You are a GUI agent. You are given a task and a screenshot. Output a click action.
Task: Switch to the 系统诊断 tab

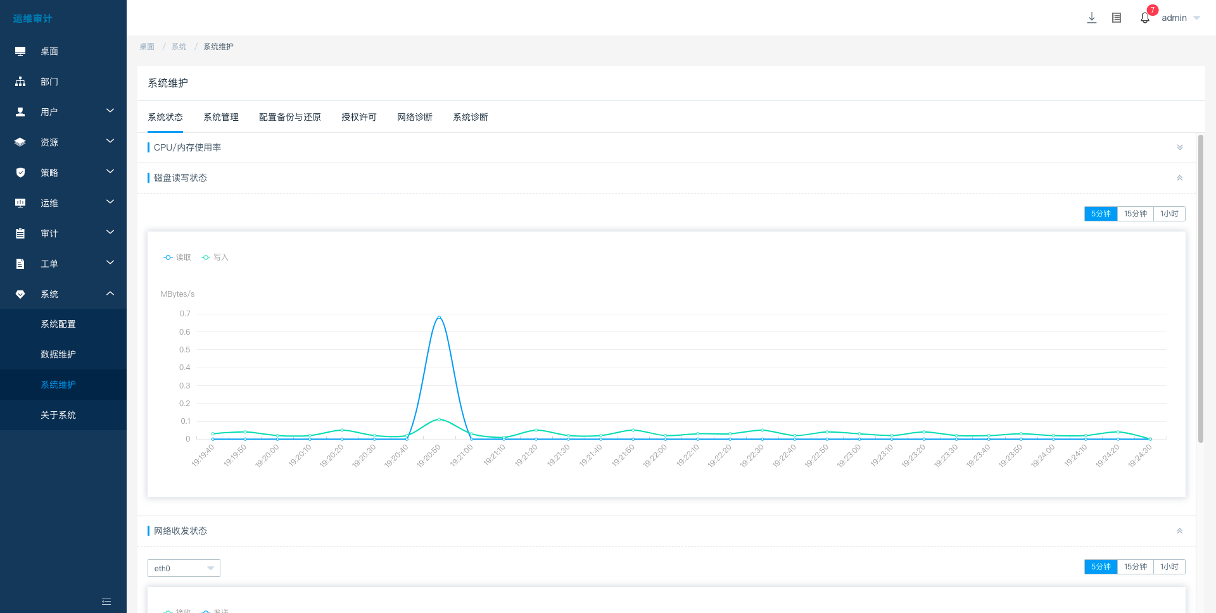click(471, 117)
